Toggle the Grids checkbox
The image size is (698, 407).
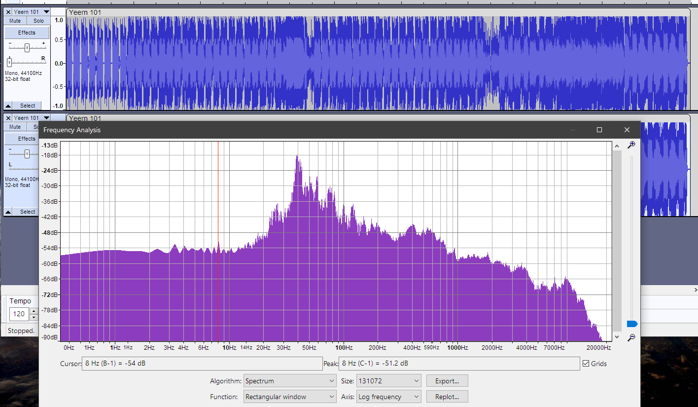(586, 364)
